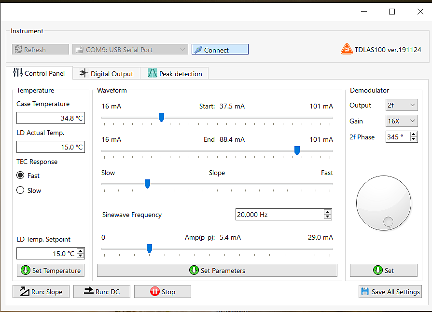The image size is (432, 312).
Task: Click Connect to the instrument
Action: (x=220, y=50)
